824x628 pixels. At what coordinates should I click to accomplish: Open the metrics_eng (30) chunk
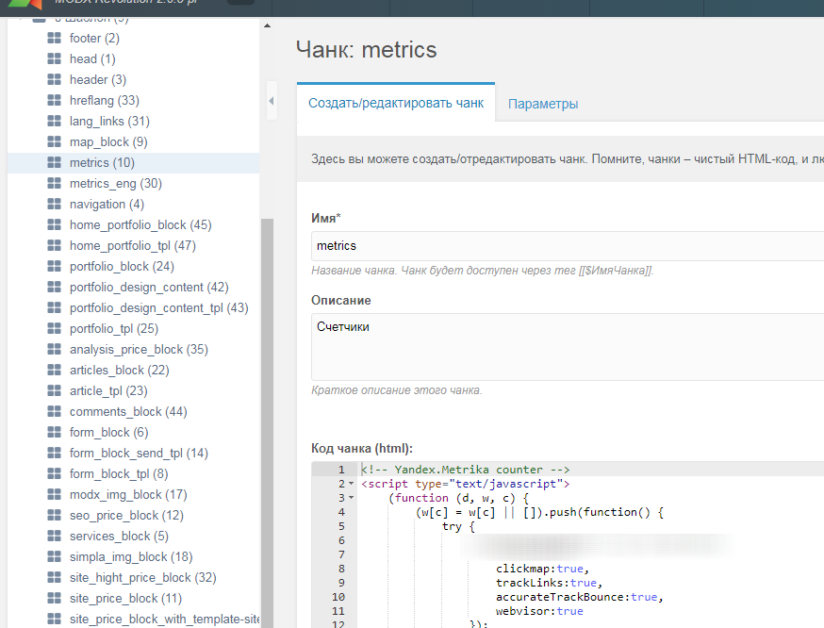pyautogui.click(x=116, y=184)
